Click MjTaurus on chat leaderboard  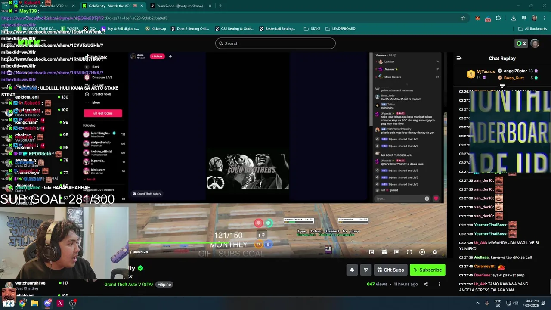click(x=485, y=71)
